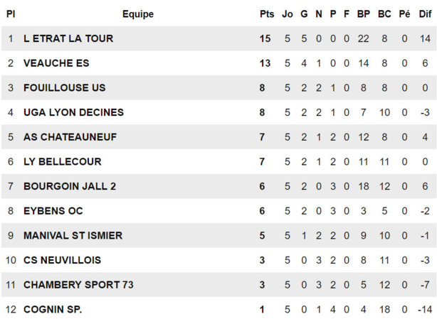Select MANIVAL ST ISMIER team name
The width and height of the screenshot is (437, 324).
pos(73,235)
